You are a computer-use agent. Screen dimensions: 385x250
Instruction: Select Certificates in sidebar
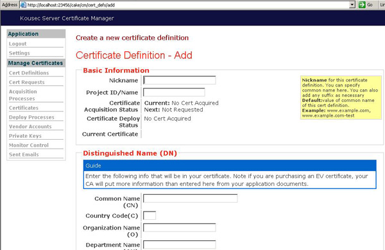coord(24,108)
